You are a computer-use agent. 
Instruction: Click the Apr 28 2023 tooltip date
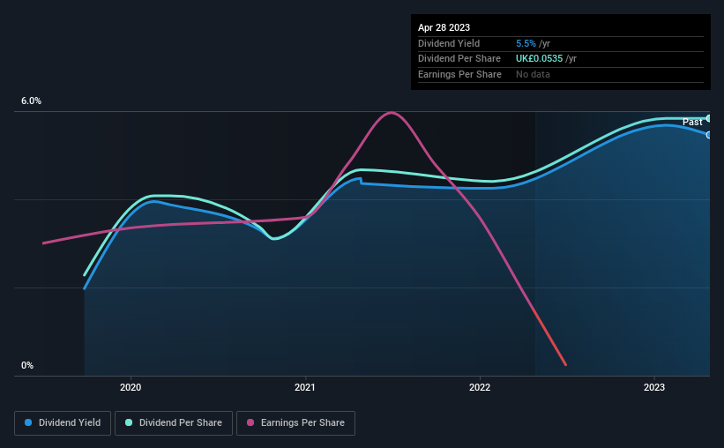tap(444, 27)
